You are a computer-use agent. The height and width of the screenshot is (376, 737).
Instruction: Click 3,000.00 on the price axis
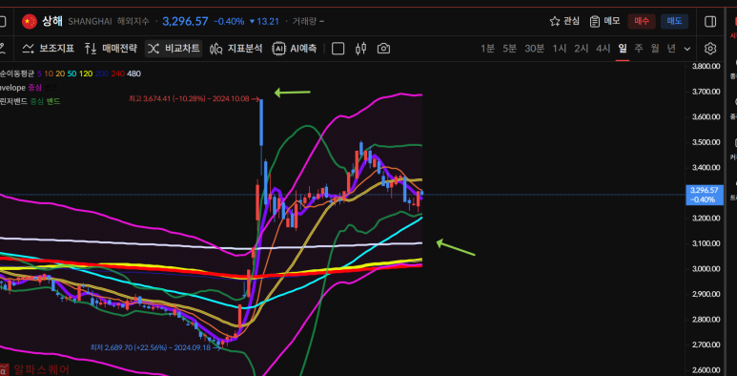tap(706, 269)
